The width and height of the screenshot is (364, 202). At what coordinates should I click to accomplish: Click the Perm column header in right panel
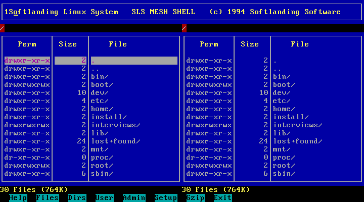point(209,44)
